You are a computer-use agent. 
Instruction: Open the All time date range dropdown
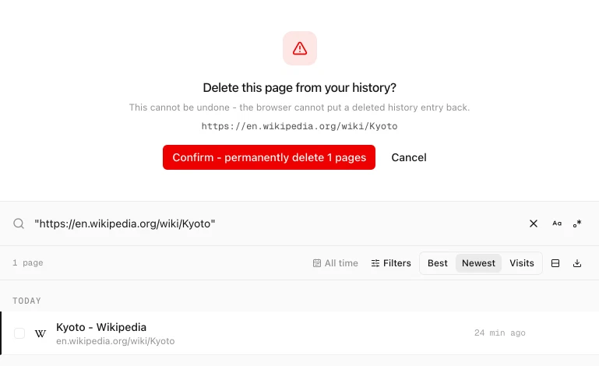pyautogui.click(x=336, y=263)
